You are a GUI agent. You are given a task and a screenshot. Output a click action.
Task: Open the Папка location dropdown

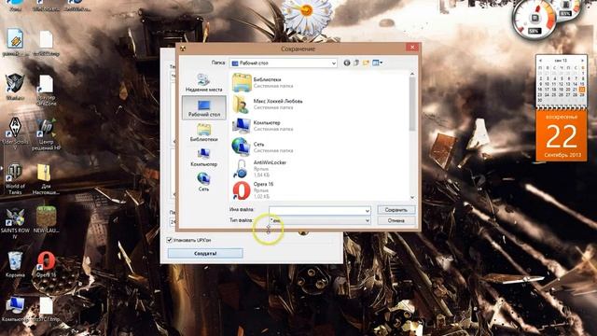(284, 63)
